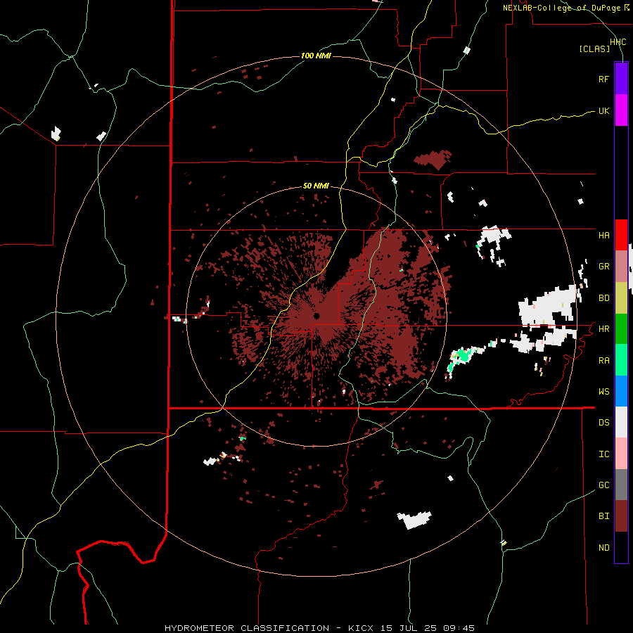
Task: Click the 'RA' legend label
Action: click(x=603, y=360)
